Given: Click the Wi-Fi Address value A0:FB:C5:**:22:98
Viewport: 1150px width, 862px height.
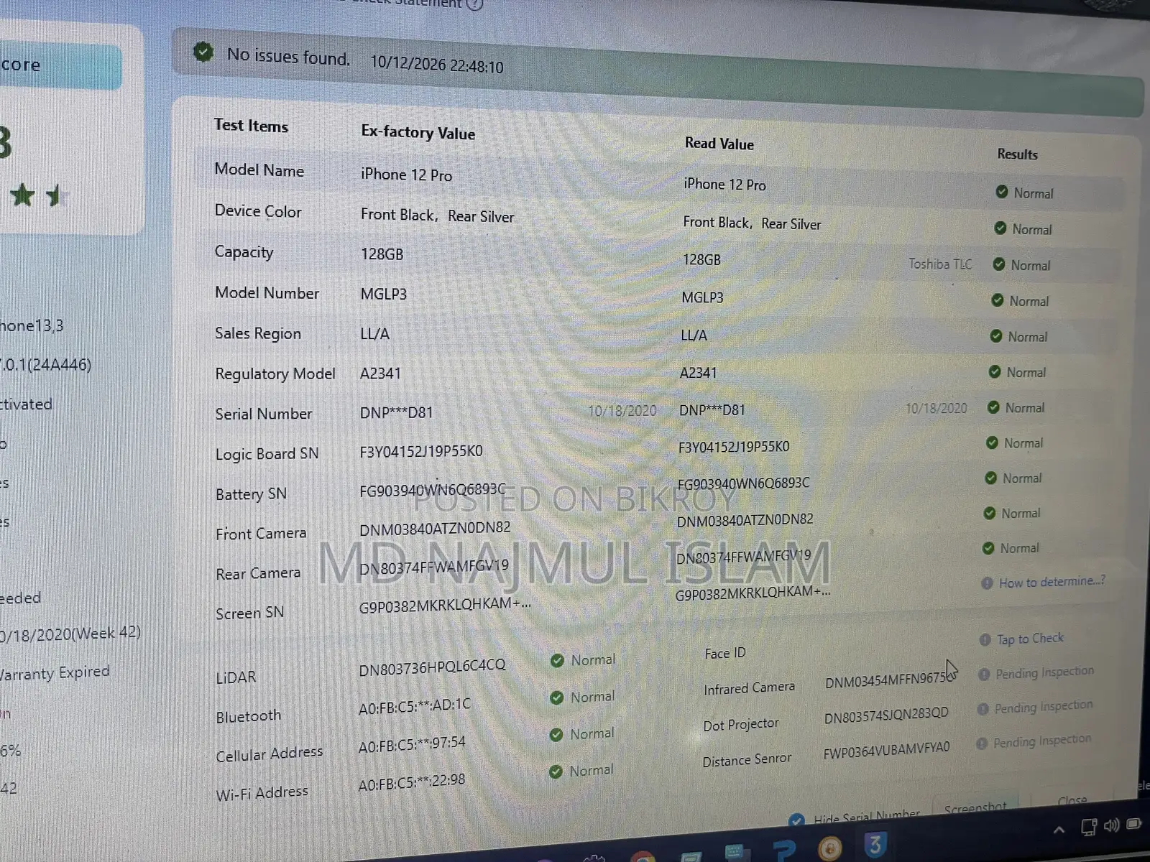Looking at the screenshot, I should coord(412,782).
